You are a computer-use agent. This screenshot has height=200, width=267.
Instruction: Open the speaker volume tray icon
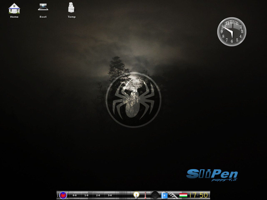(155, 195)
